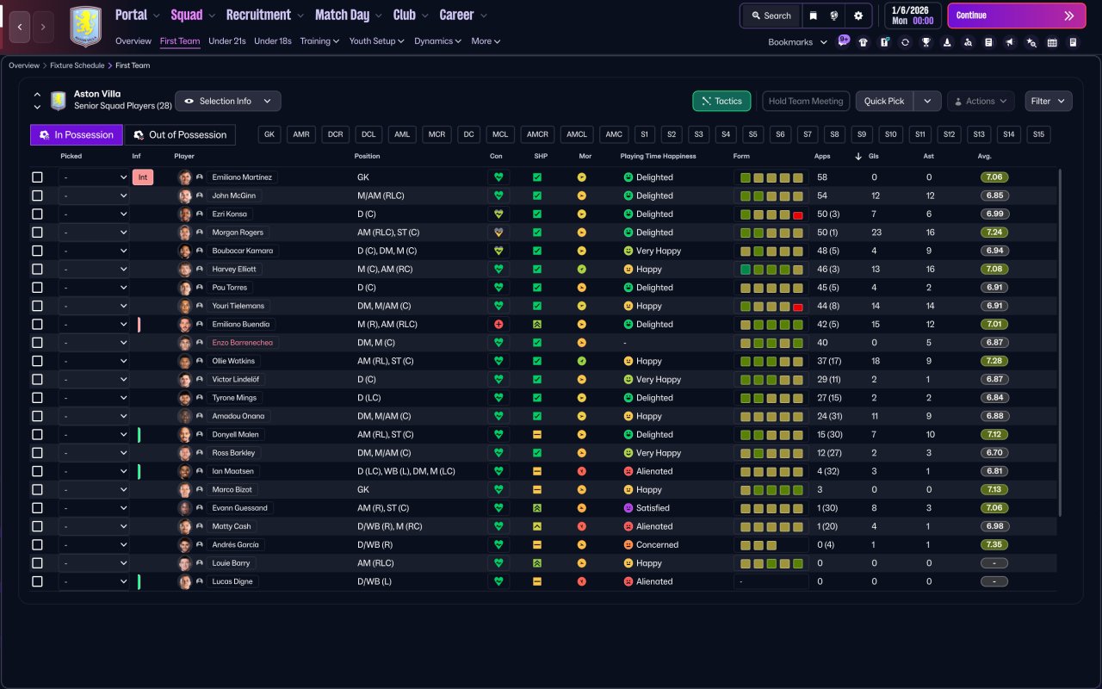Tick the checkbox for Ross Barkley

pyautogui.click(x=37, y=453)
